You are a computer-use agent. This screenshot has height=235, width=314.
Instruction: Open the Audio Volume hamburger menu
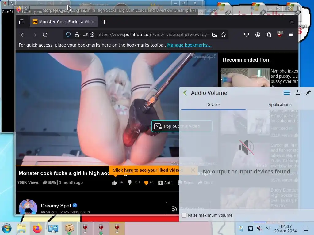(x=287, y=93)
